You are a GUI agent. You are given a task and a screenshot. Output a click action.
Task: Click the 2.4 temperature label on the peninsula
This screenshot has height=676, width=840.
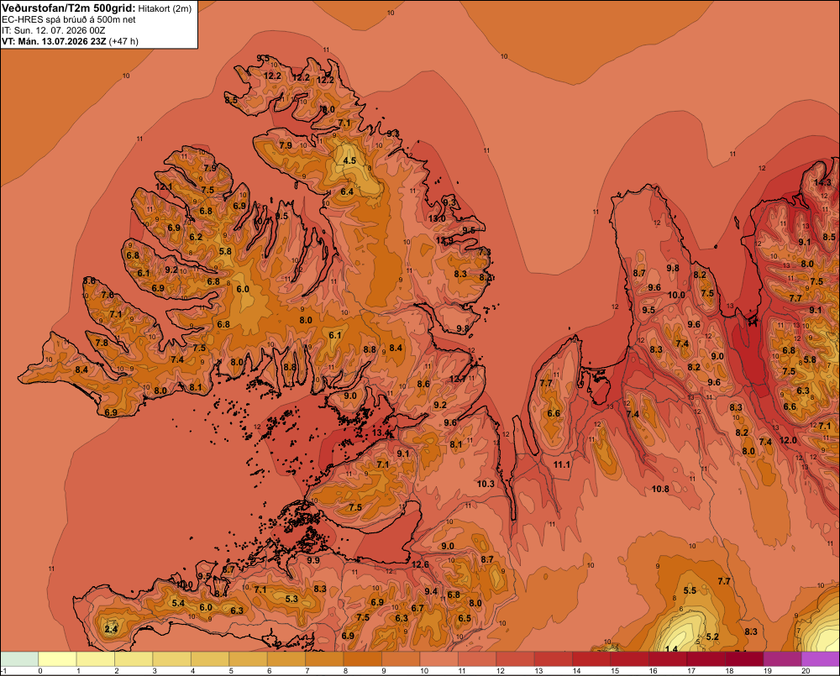pyautogui.click(x=111, y=629)
